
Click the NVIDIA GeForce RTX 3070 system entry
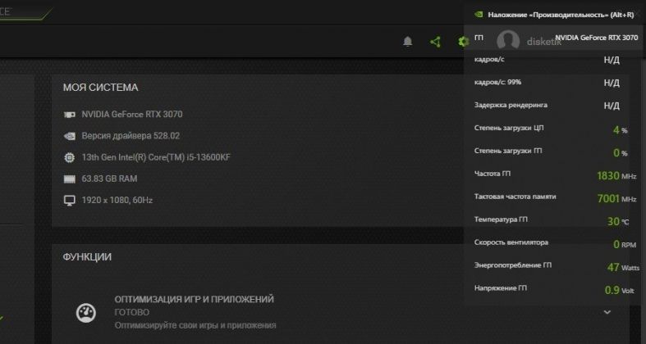[132, 114]
